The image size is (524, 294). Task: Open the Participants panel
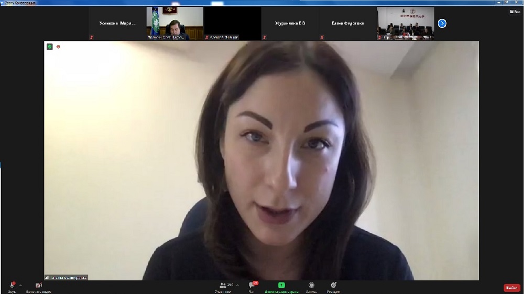(x=223, y=285)
